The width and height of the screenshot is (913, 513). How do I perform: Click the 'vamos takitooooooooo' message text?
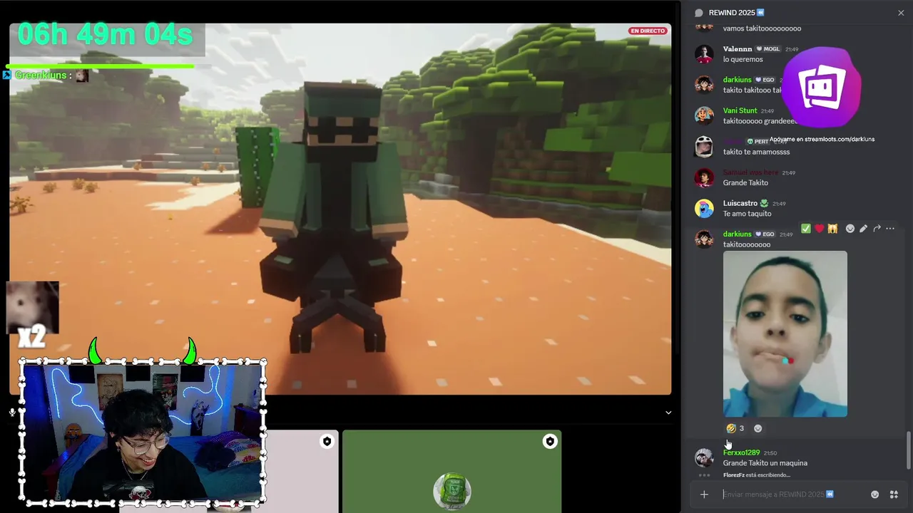762,28
